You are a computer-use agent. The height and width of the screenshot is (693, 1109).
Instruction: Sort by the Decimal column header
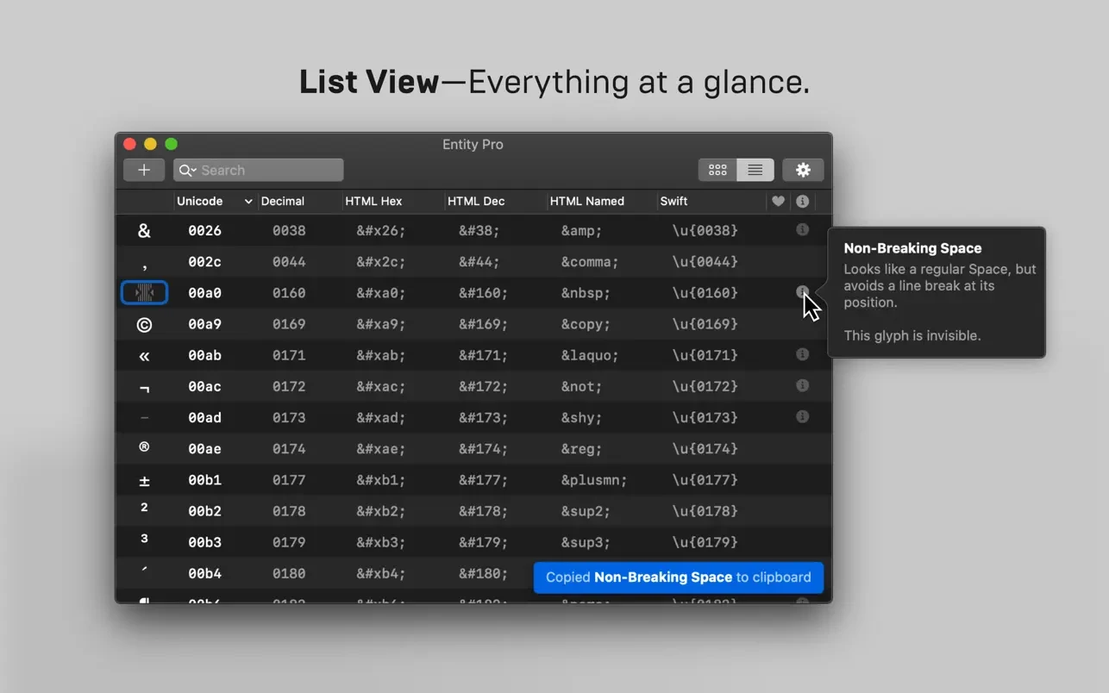point(283,201)
